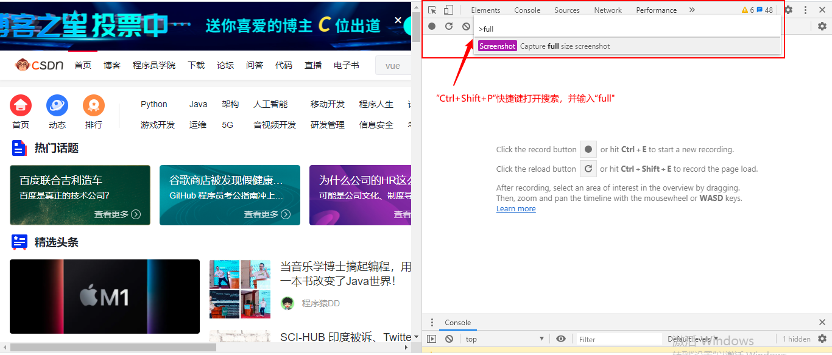
Task: Click the blue 动态 planet icon
Action: (57, 105)
